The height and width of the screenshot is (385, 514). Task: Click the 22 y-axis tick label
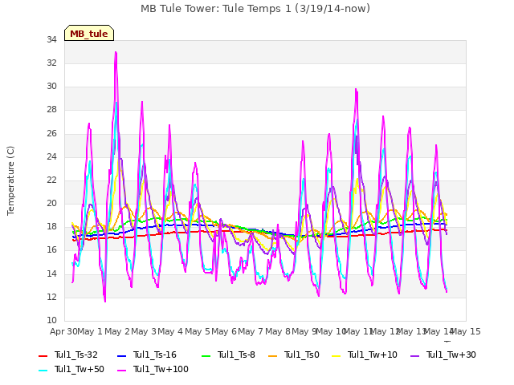coord(51,180)
